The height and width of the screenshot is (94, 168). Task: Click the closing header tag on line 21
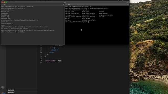[54, 50]
